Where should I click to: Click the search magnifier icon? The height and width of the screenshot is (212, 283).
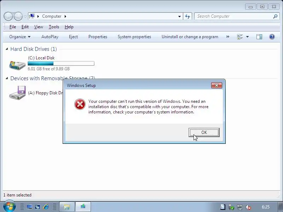[x=275, y=16]
